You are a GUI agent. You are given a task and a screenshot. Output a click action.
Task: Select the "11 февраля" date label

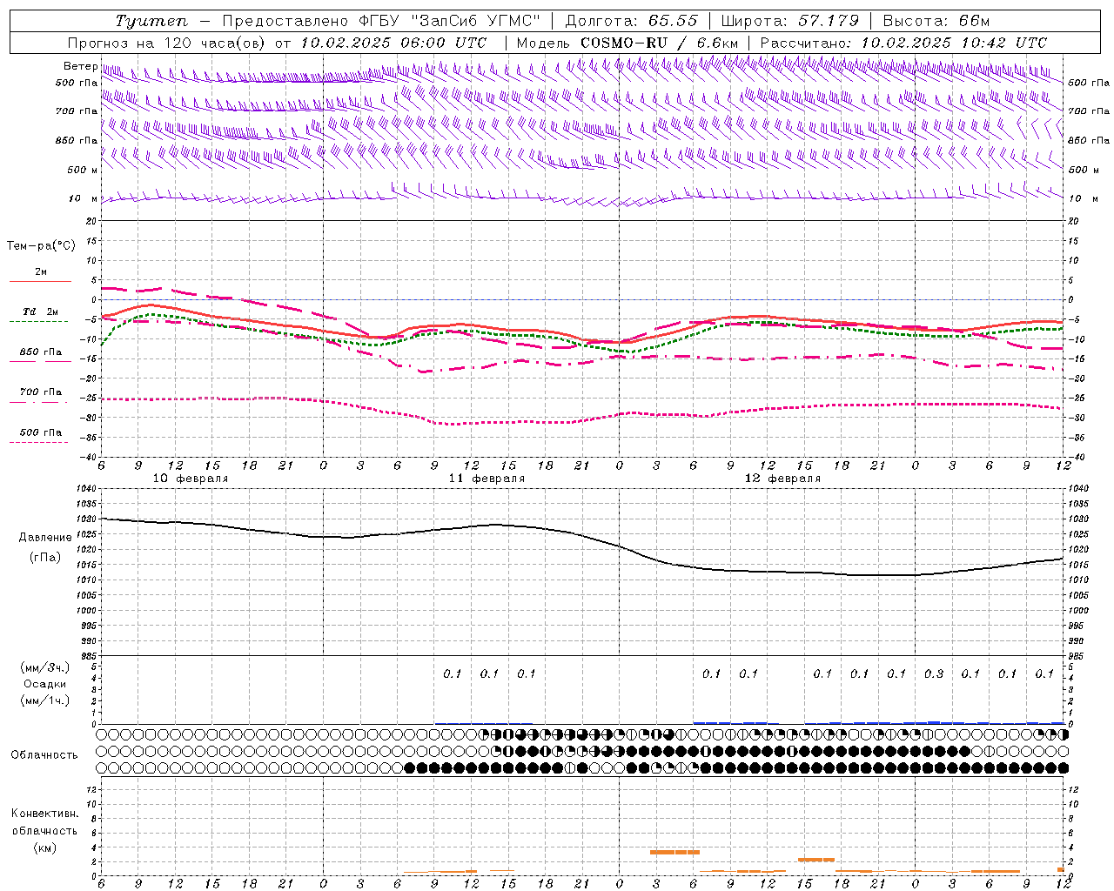point(487,478)
